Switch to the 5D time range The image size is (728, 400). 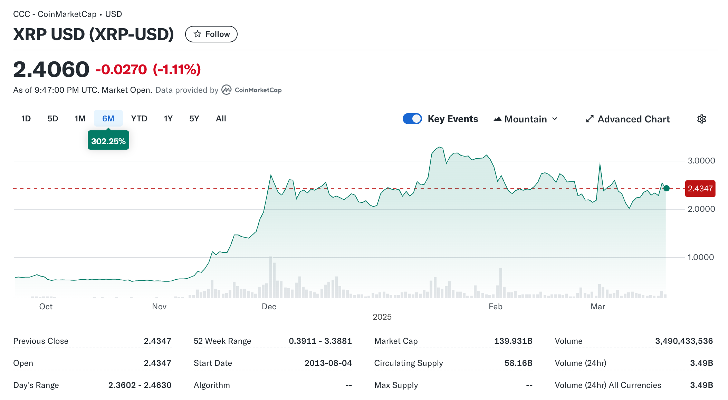point(52,119)
